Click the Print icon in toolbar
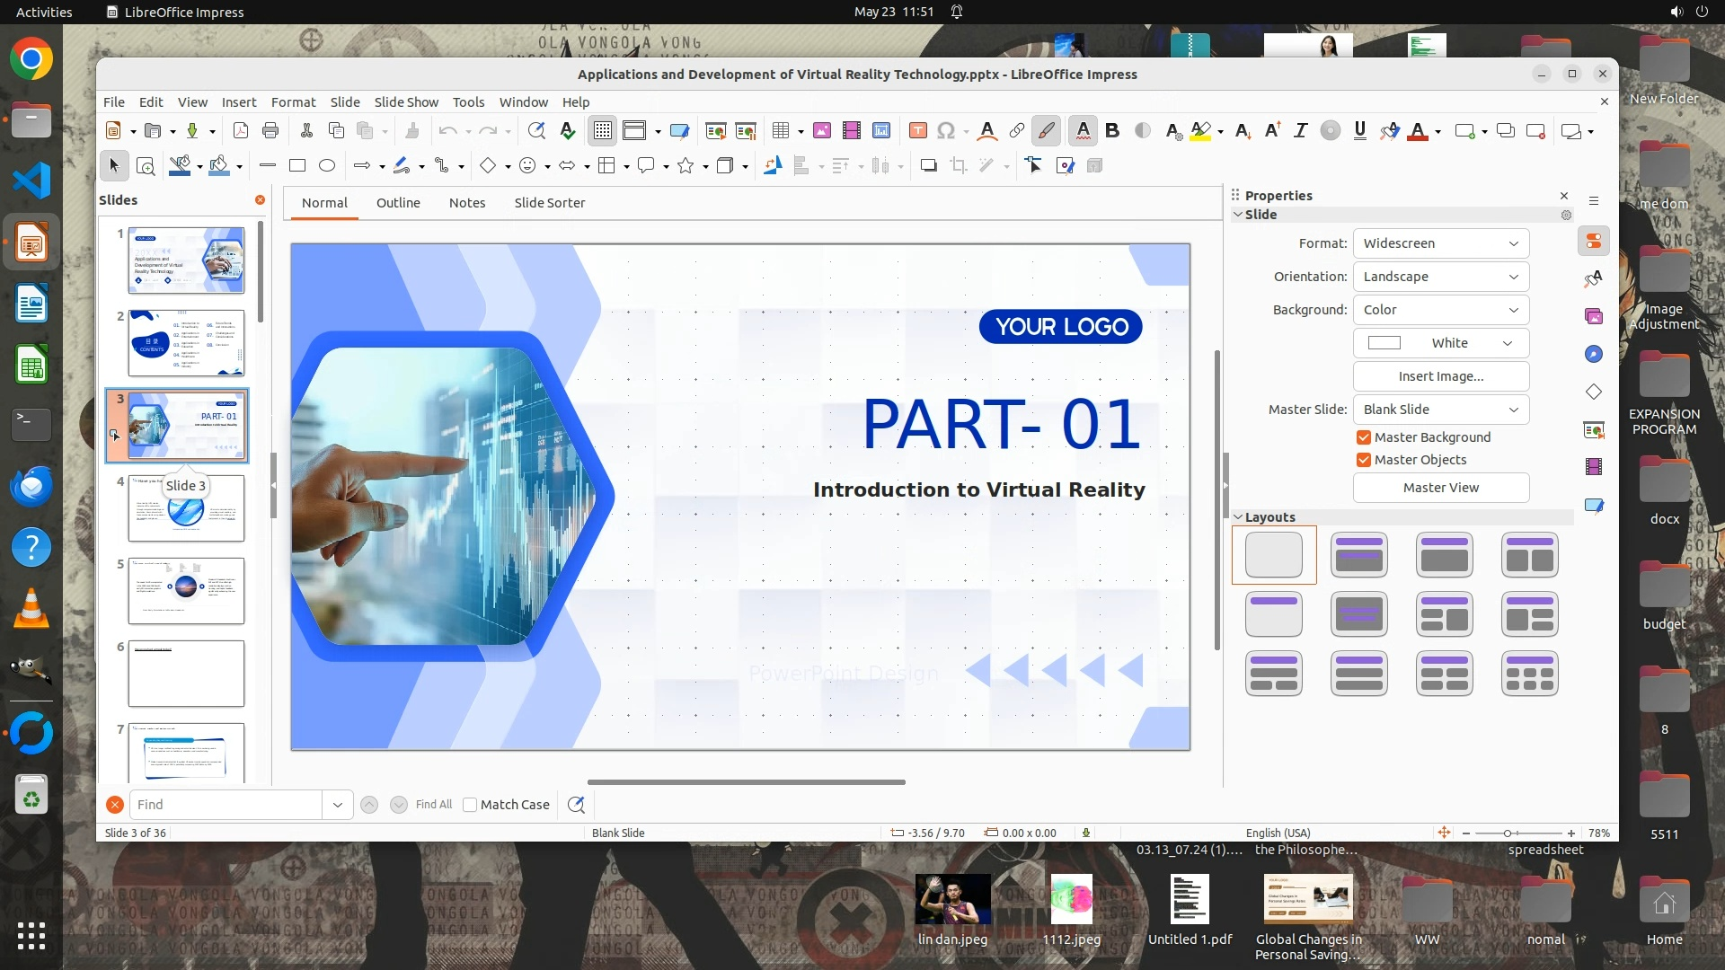The height and width of the screenshot is (970, 1725). click(270, 131)
